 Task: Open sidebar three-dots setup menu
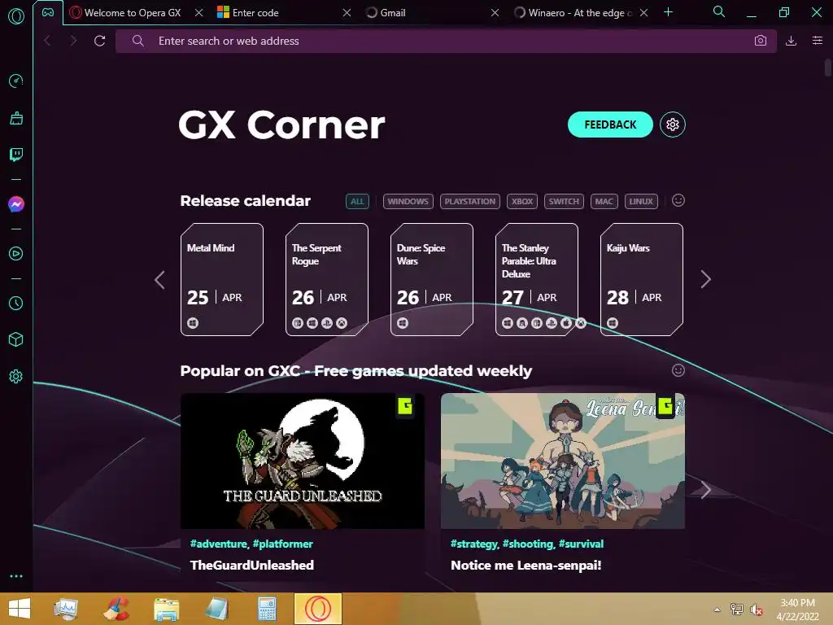[x=16, y=576]
